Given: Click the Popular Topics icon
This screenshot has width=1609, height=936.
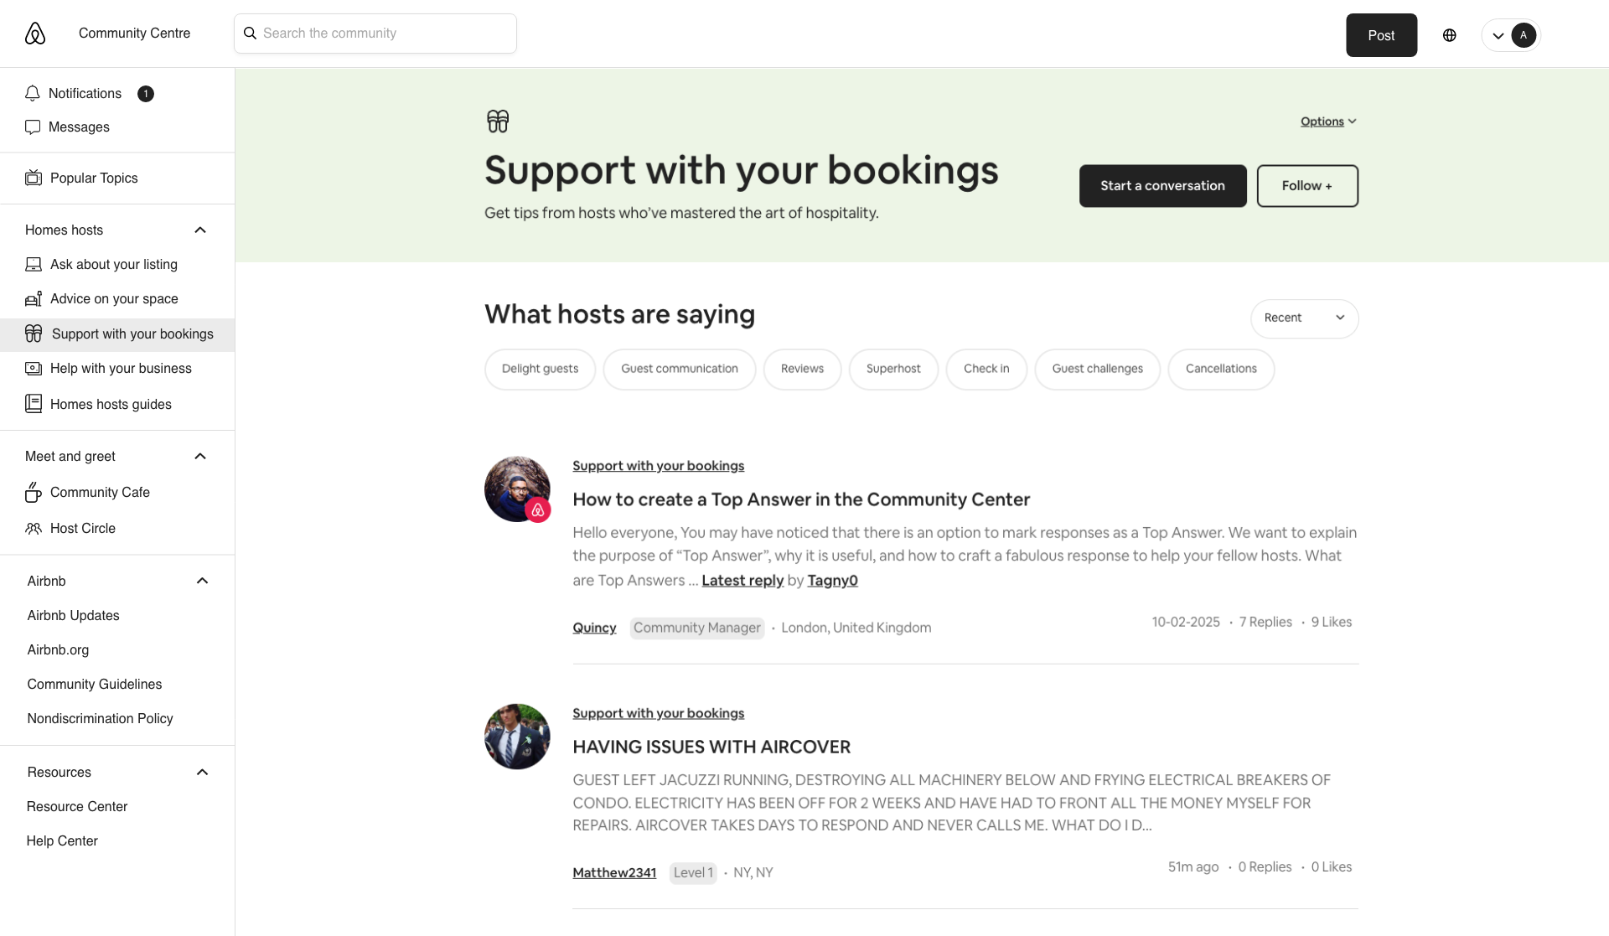Looking at the screenshot, I should coord(34,178).
